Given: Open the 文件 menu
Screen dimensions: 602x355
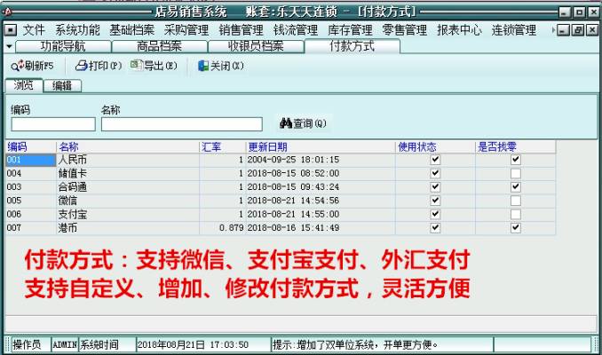Looking at the screenshot, I should (x=34, y=30).
